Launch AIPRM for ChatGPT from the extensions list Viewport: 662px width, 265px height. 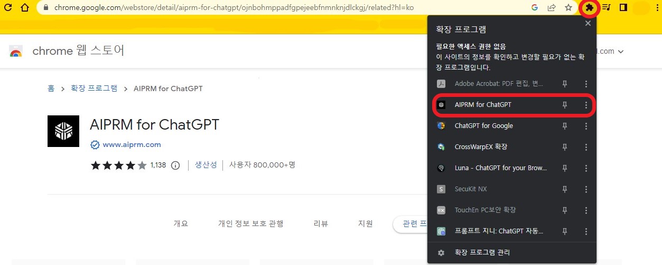[483, 105]
